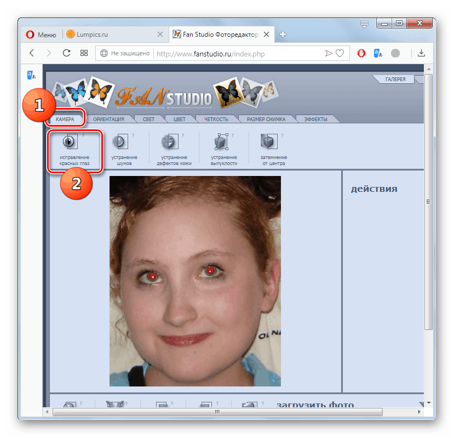The width and height of the screenshot is (454, 438).
Task: Click the vertical scrollbar down arrow
Action: click(x=428, y=402)
